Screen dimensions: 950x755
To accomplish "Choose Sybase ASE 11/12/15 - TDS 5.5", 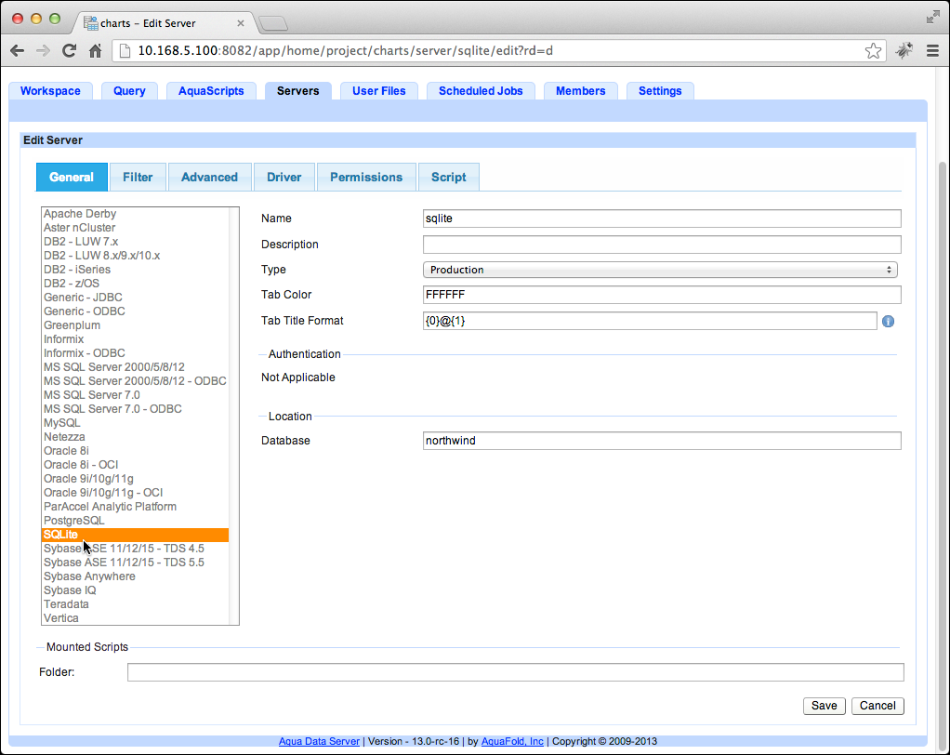I will [135, 563].
